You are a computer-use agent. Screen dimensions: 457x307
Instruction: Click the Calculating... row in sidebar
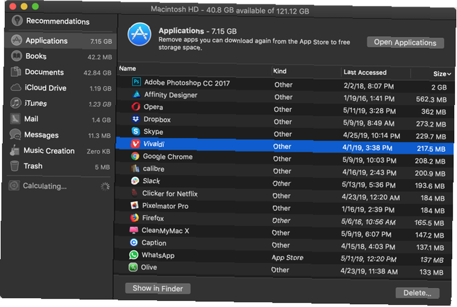click(x=60, y=186)
